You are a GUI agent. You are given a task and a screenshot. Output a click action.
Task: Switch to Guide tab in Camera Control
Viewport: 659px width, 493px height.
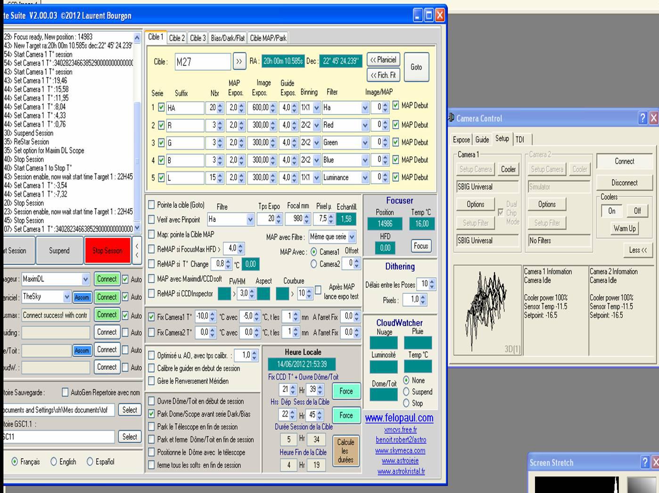482,139
